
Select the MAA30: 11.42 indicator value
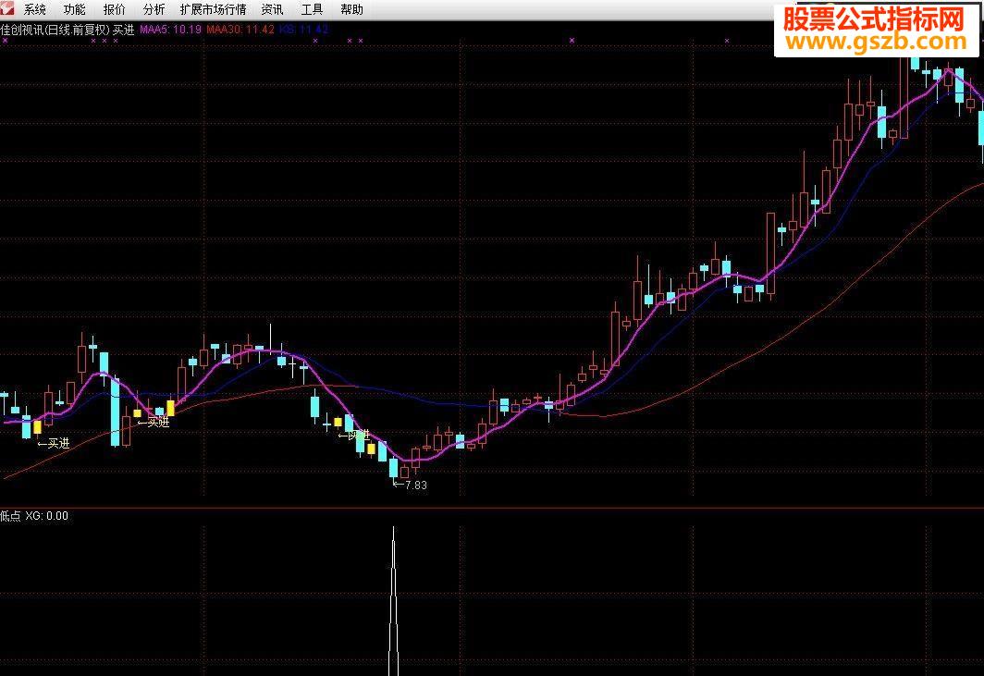[240, 30]
